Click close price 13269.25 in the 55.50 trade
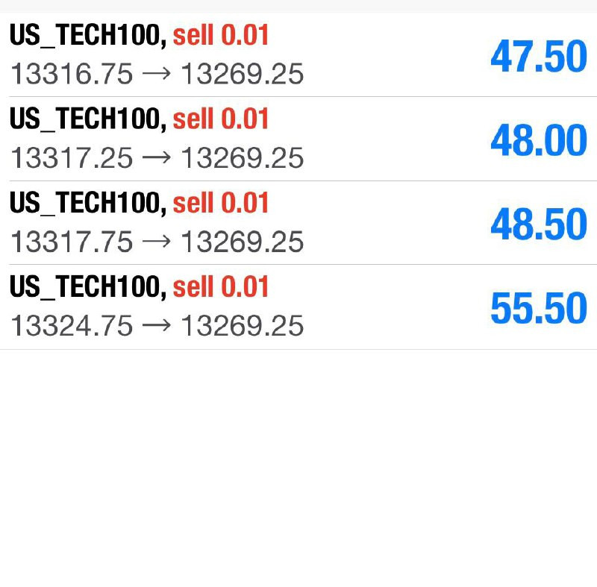597x587 pixels. coord(243,326)
